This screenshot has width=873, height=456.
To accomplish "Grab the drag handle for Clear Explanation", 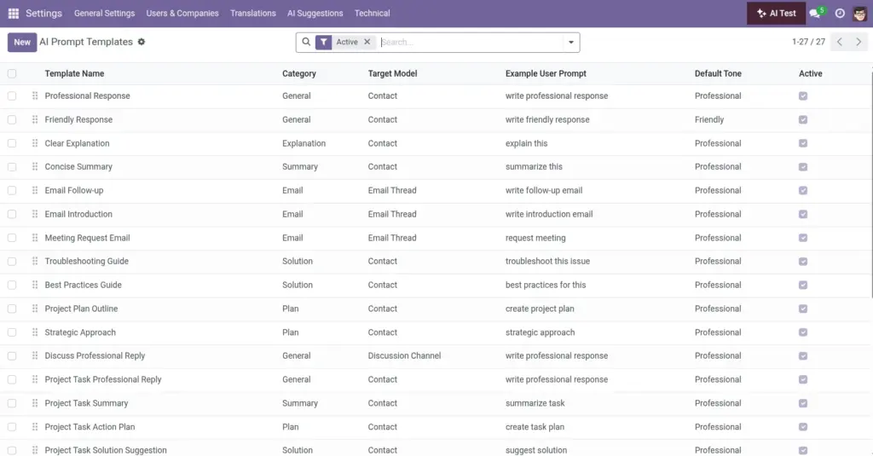I will (35, 143).
